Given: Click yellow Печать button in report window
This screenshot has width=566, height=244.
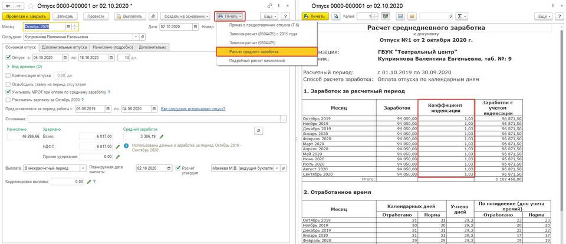Looking at the screenshot, I should click(x=315, y=17).
